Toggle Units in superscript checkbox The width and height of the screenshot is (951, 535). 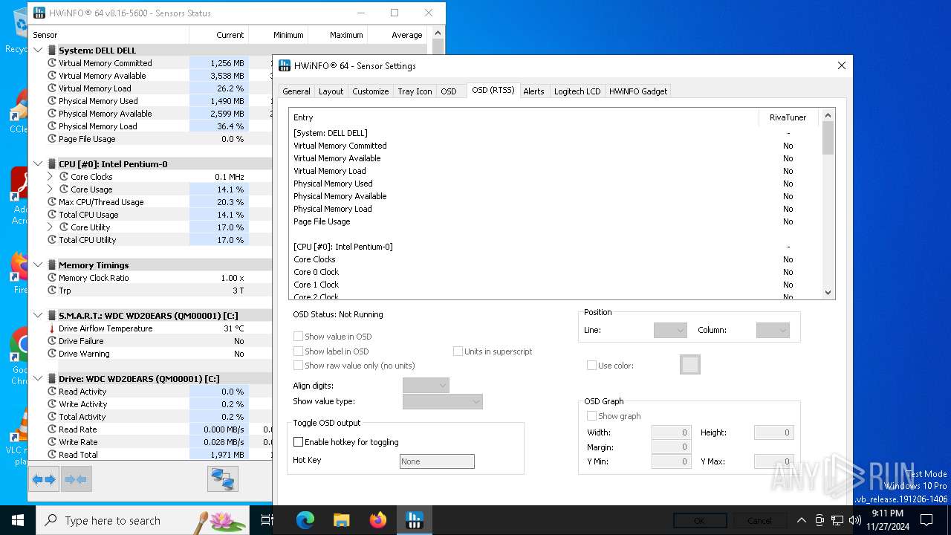[x=458, y=351]
